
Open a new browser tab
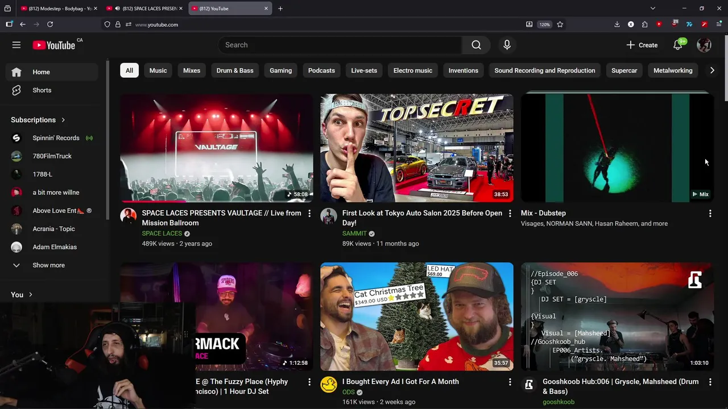click(280, 9)
